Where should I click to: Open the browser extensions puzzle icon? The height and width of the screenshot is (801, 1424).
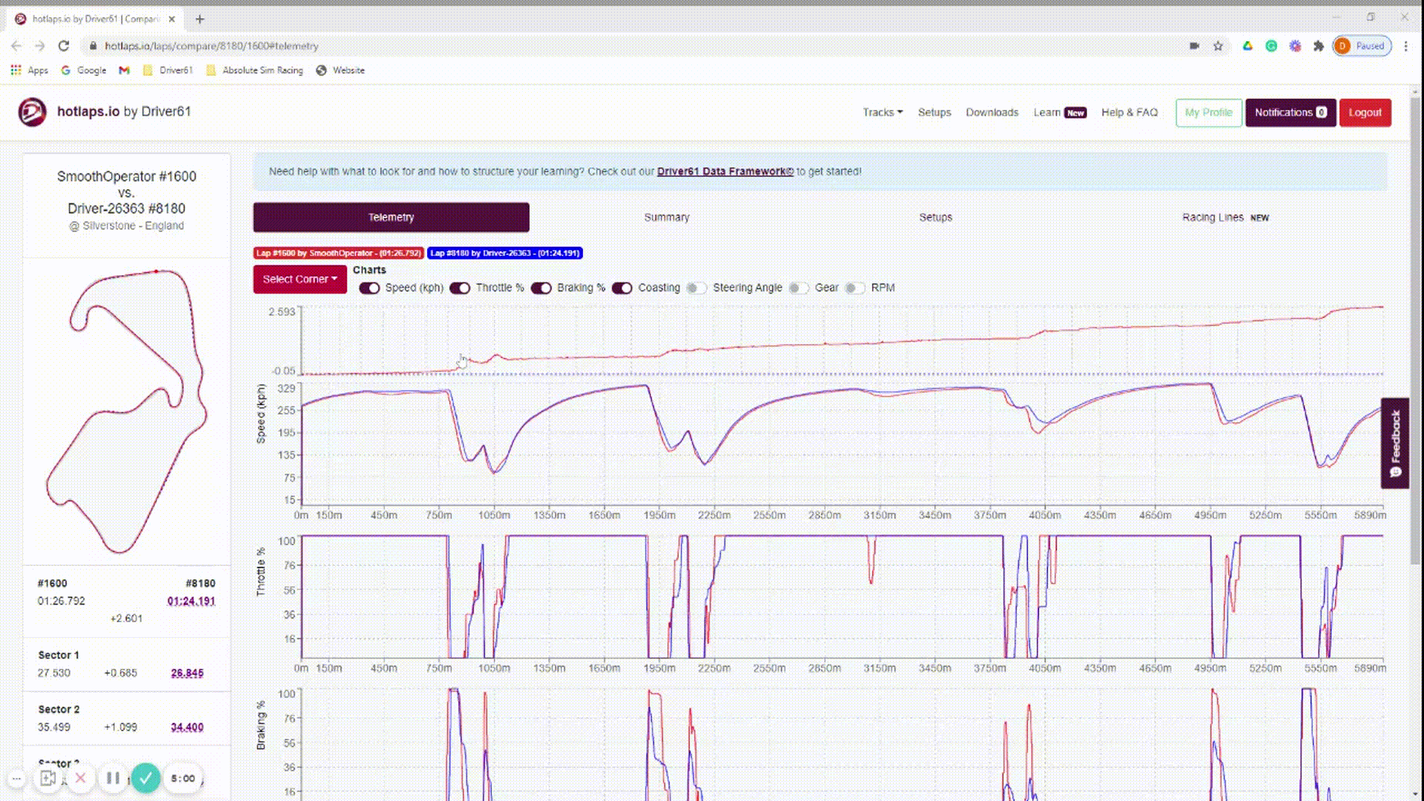pyautogui.click(x=1318, y=46)
